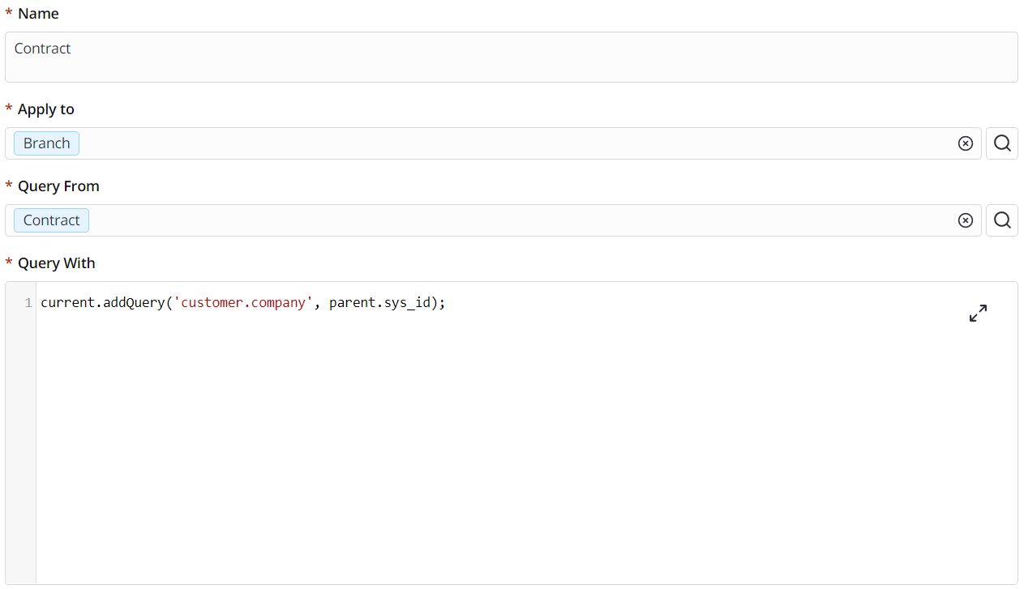The width and height of the screenshot is (1024, 589).
Task: Expand the Query With script editor
Action: (x=978, y=314)
